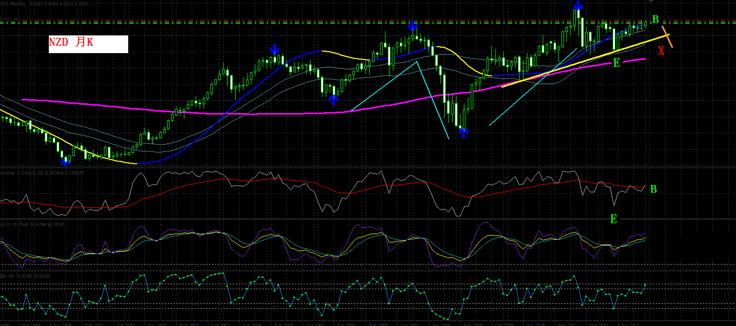The height and width of the screenshot is (326, 736).
Task: Click the indicator label "EMA(1.25) 0.202446 0.145478"
Action: coord(53,173)
